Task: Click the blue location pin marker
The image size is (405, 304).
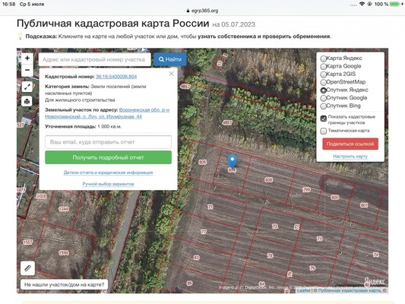Action: [x=233, y=162]
